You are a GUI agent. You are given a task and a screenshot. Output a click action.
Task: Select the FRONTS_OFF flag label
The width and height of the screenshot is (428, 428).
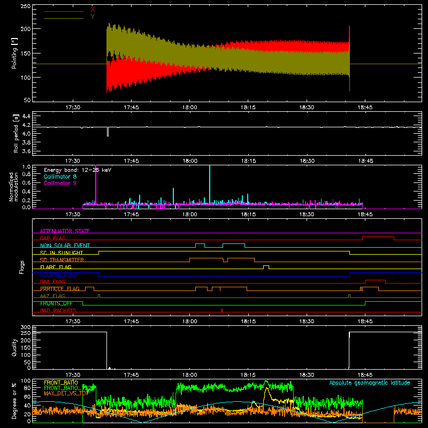point(56,303)
